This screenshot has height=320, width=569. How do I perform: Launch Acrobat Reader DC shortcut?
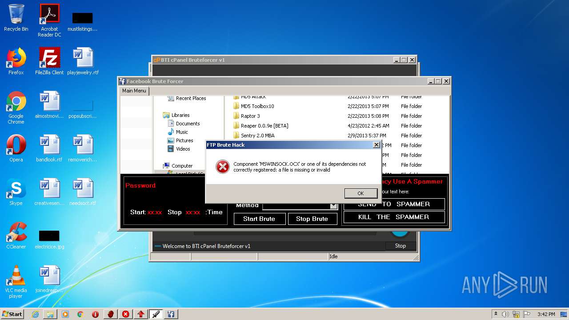click(x=49, y=20)
